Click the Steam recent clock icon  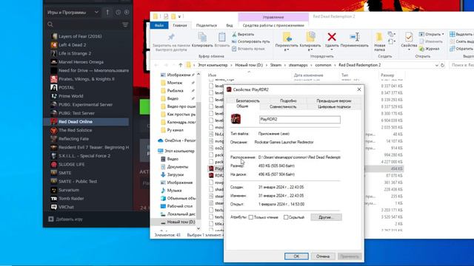coord(118,13)
